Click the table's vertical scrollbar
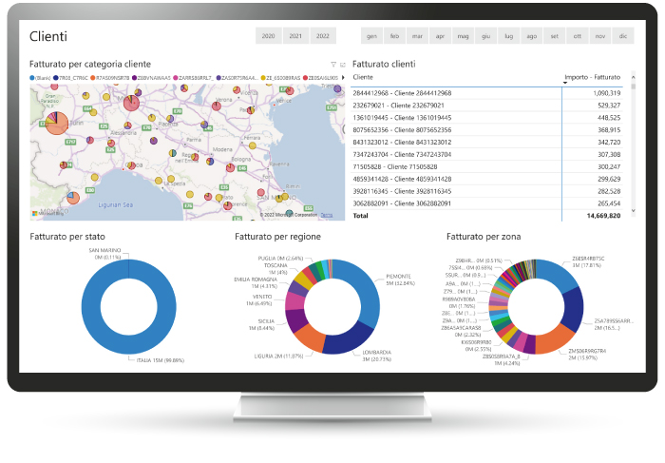 [632, 143]
